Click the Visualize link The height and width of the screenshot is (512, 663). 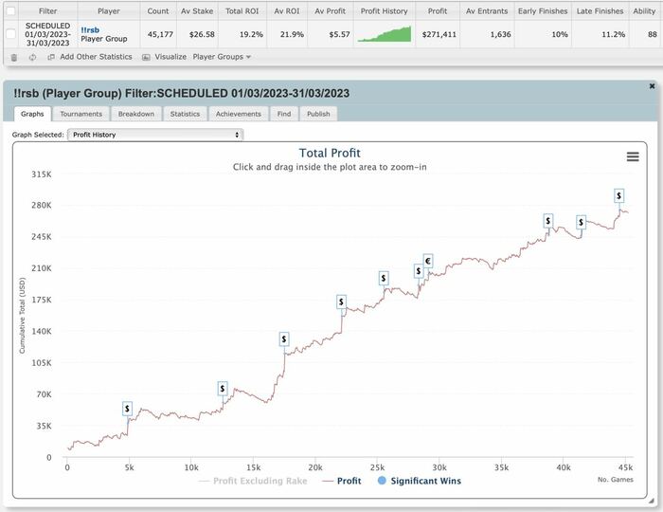click(170, 57)
